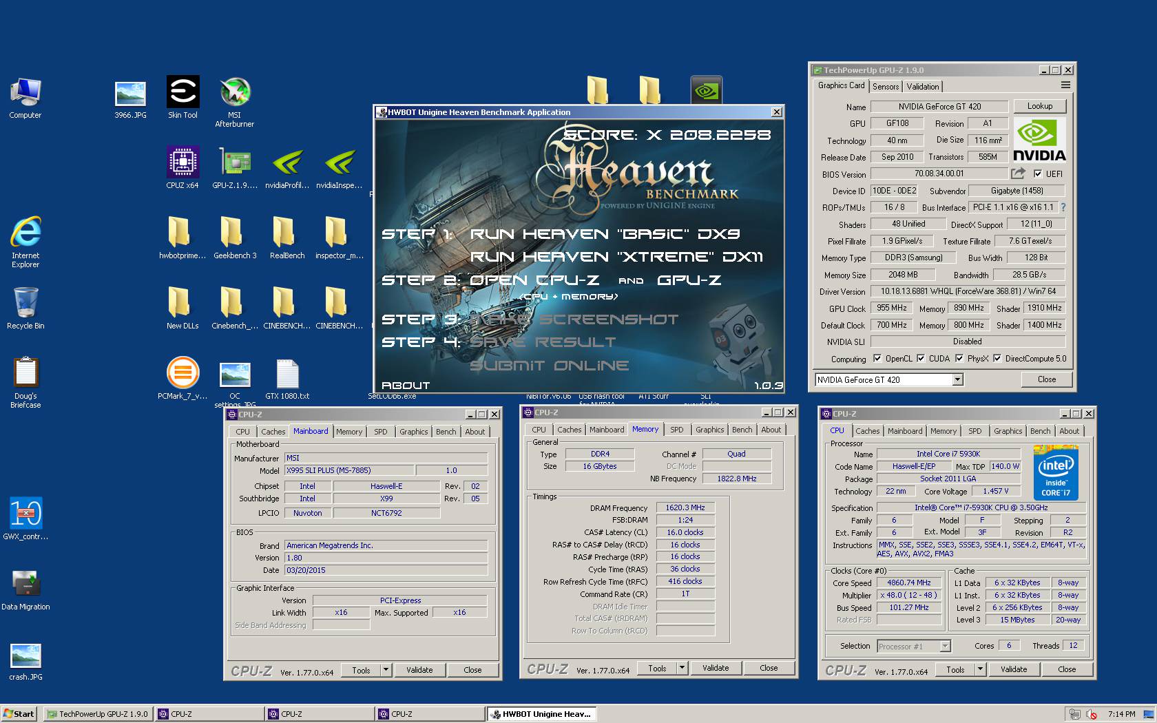Open the Recycle Bin
Viewport: 1157px width, 723px height.
tap(25, 308)
